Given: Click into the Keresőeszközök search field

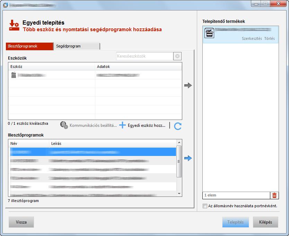Looking at the screenshot, I should pyautogui.click(x=145, y=56).
